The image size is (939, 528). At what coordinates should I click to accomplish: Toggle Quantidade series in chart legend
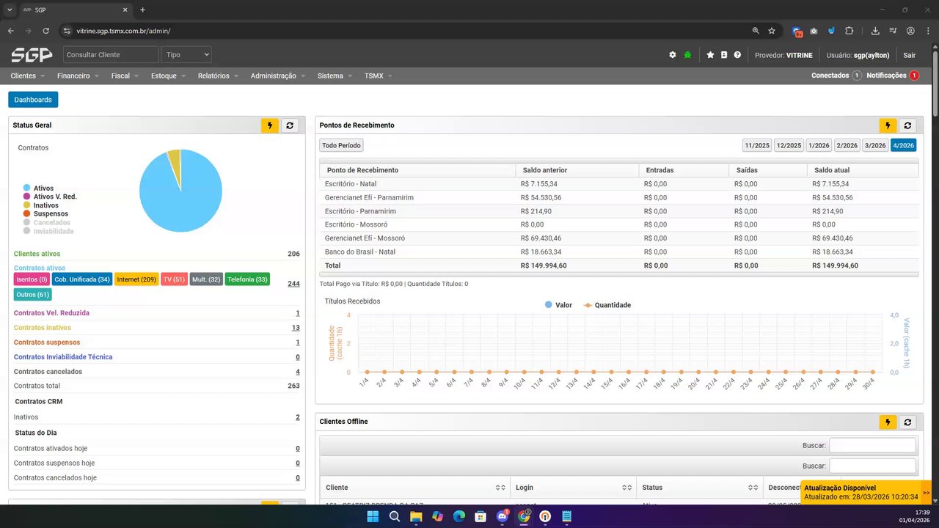pyautogui.click(x=607, y=305)
